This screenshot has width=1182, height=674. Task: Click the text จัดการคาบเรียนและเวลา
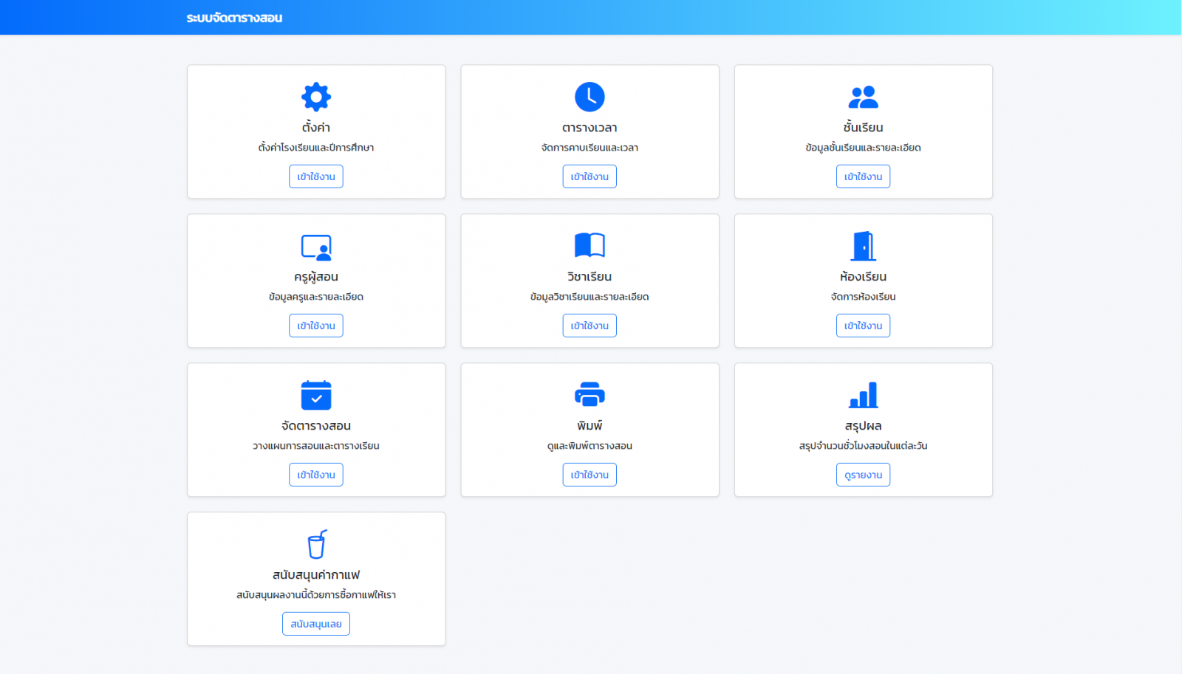click(590, 148)
